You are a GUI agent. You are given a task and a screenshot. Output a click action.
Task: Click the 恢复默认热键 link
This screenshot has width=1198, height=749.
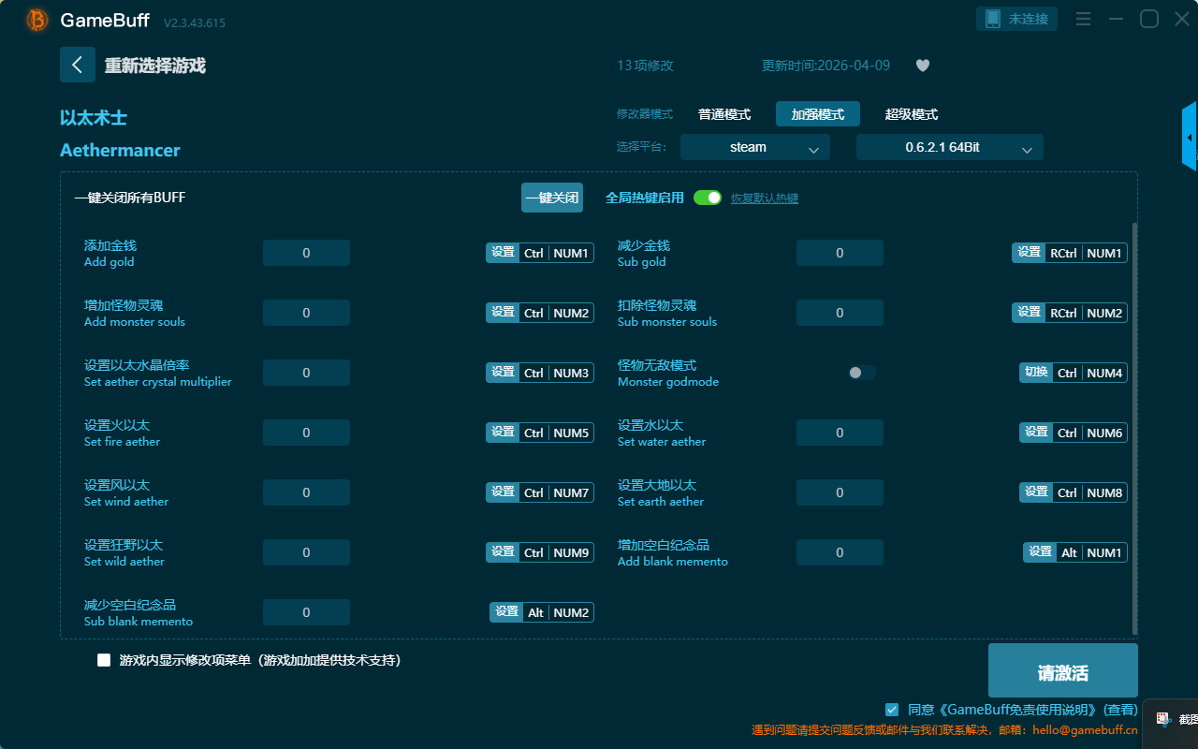point(765,198)
